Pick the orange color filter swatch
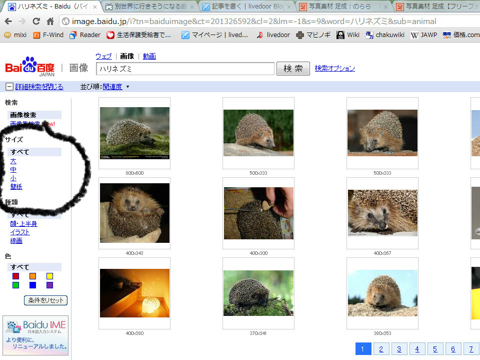Viewport: 480px width, 360px height. (33, 276)
